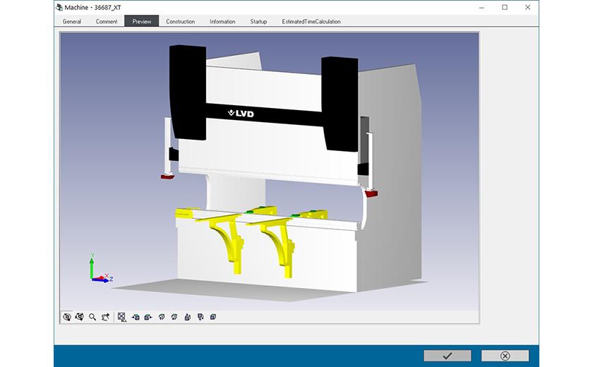Cancel with the X circle button
The height and width of the screenshot is (367, 593).
(505, 356)
